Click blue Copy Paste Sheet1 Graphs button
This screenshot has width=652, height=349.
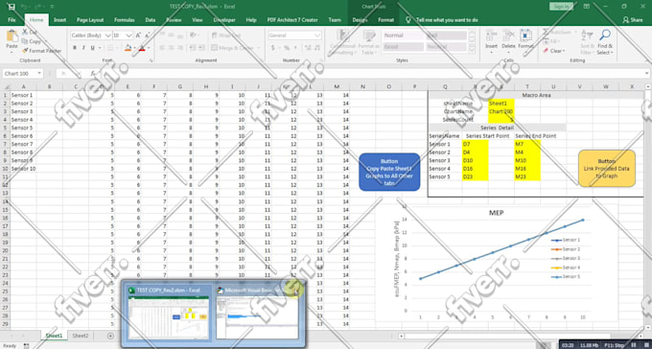(389, 173)
